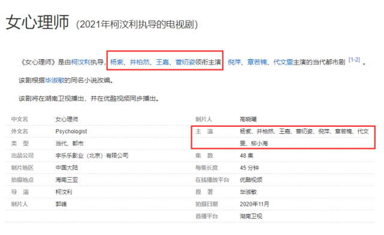Select the 优酷视频 online platform value
The image size is (384, 235).
[251, 180]
